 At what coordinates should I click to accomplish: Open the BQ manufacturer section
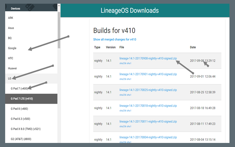click(x=10, y=38)
